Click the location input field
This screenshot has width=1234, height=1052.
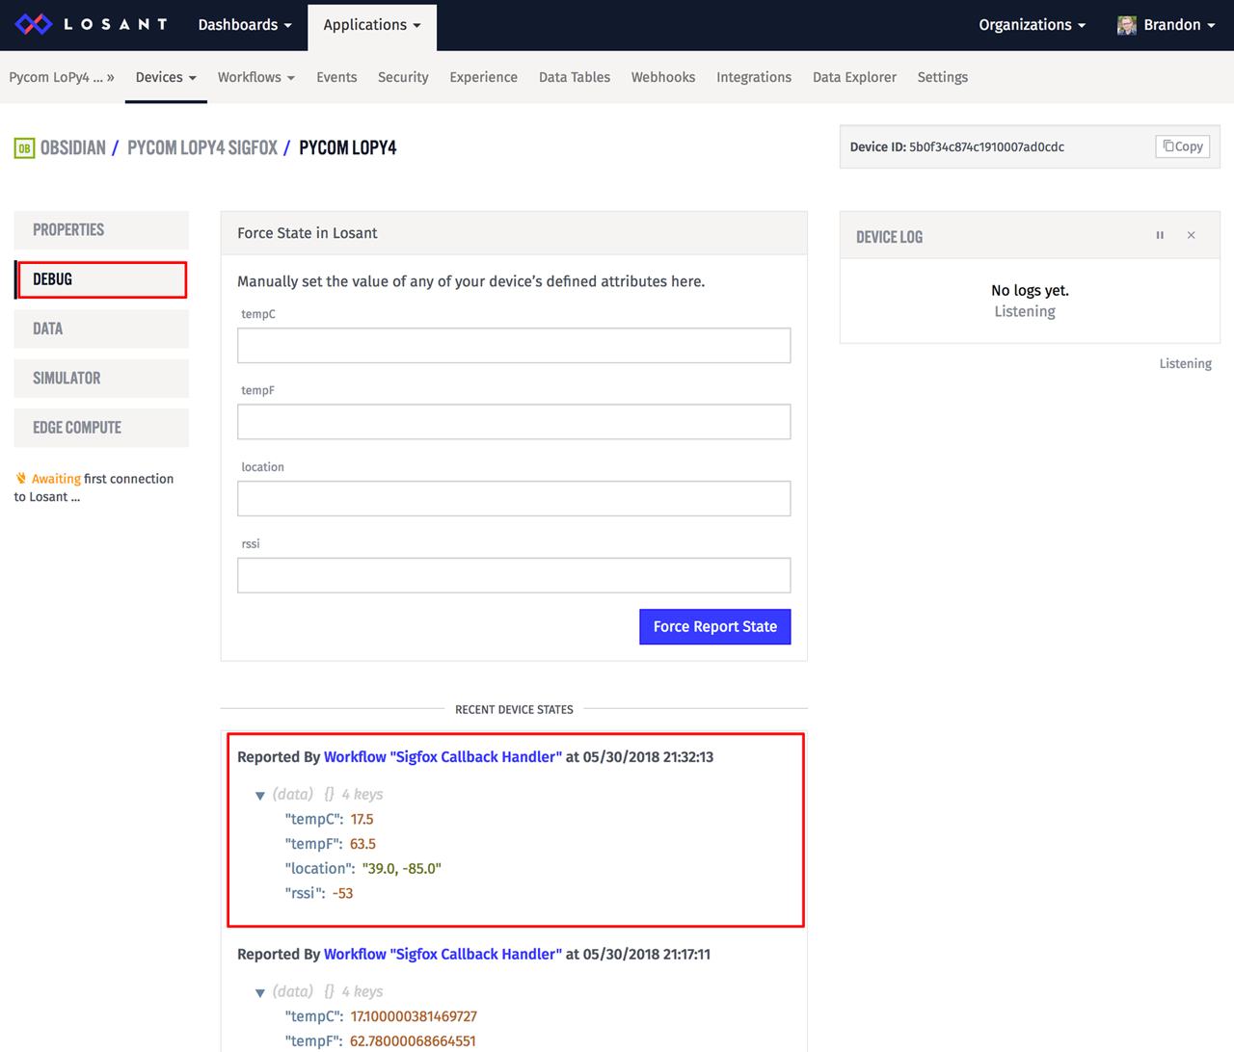(514, 499)
